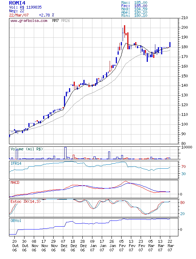Click the 22 Mar 07 date axis marker
The height and width of the screenshot is (259, 196).
170,246
